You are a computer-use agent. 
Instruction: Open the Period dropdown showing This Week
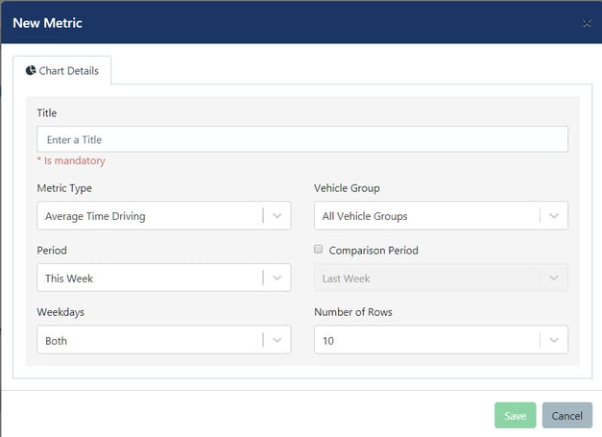coord(164,278)
